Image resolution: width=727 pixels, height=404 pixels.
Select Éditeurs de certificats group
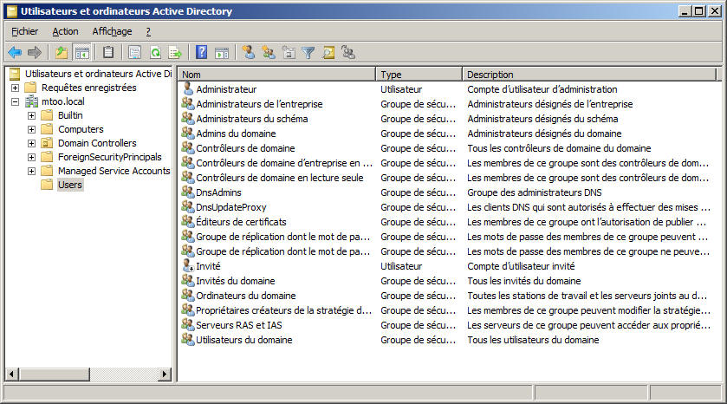241,222
